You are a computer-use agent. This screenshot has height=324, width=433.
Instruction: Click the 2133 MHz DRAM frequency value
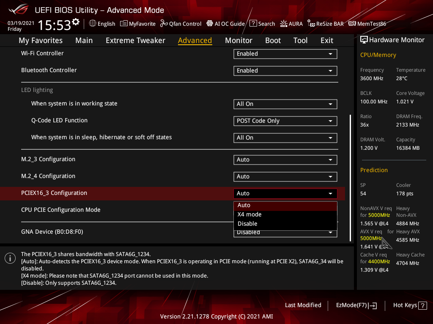[x=407, y=125]
